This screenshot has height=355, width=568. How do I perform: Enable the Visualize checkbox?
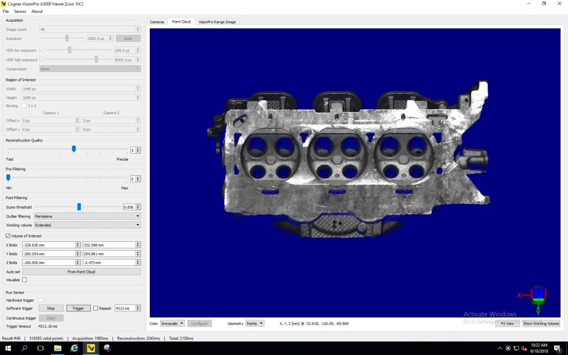(23, 280)
